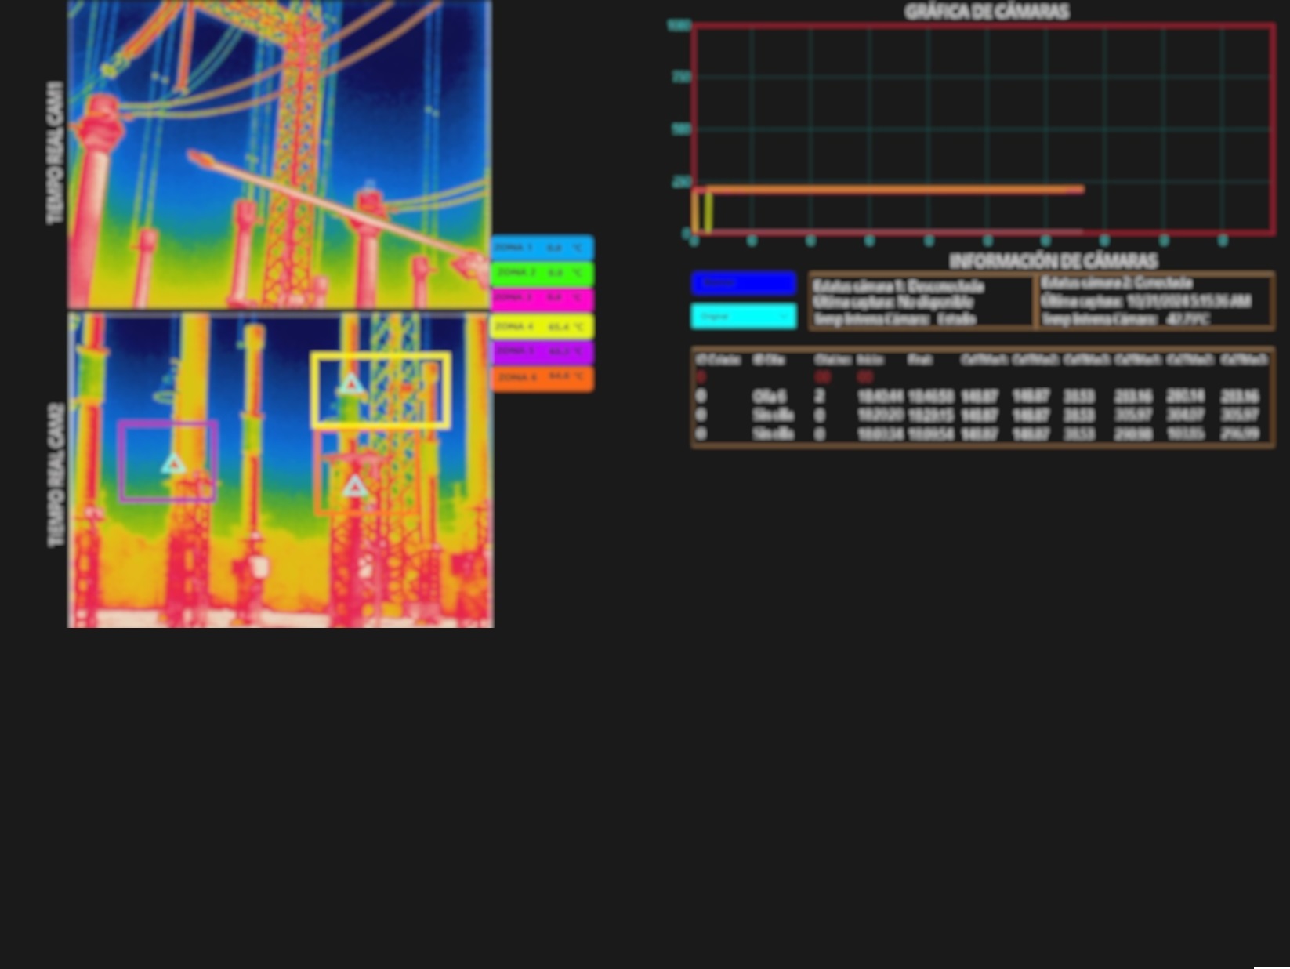Click the camera 1 thermal image feed

pyautogui.click(x=280, y=154)
